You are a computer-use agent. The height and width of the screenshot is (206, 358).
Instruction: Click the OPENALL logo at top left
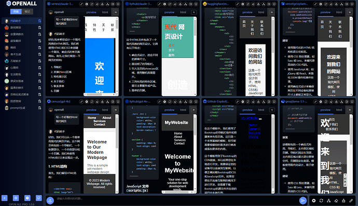click(21, 4)
